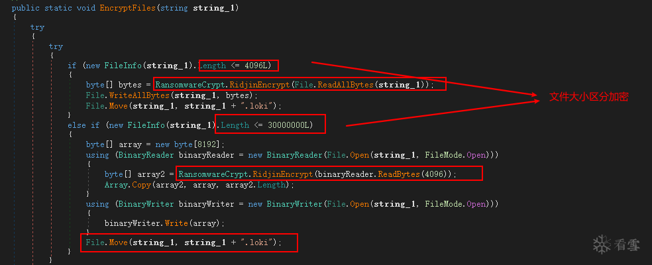This screenshot has height=265, width=652.
Task: Click 'BinaryWriter' after the new keyword
Action: coord(294,204)
